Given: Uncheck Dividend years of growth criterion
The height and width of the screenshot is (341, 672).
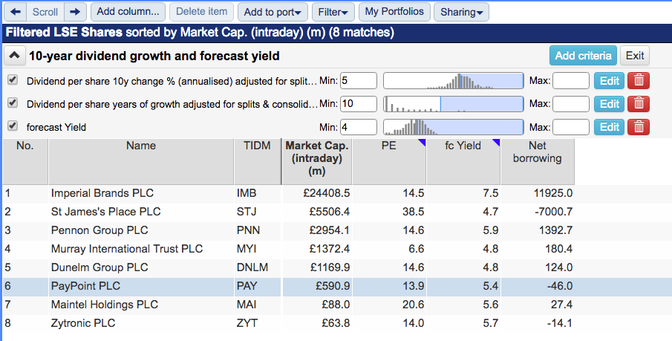Looking at the screenshot, I should [13, 103].
